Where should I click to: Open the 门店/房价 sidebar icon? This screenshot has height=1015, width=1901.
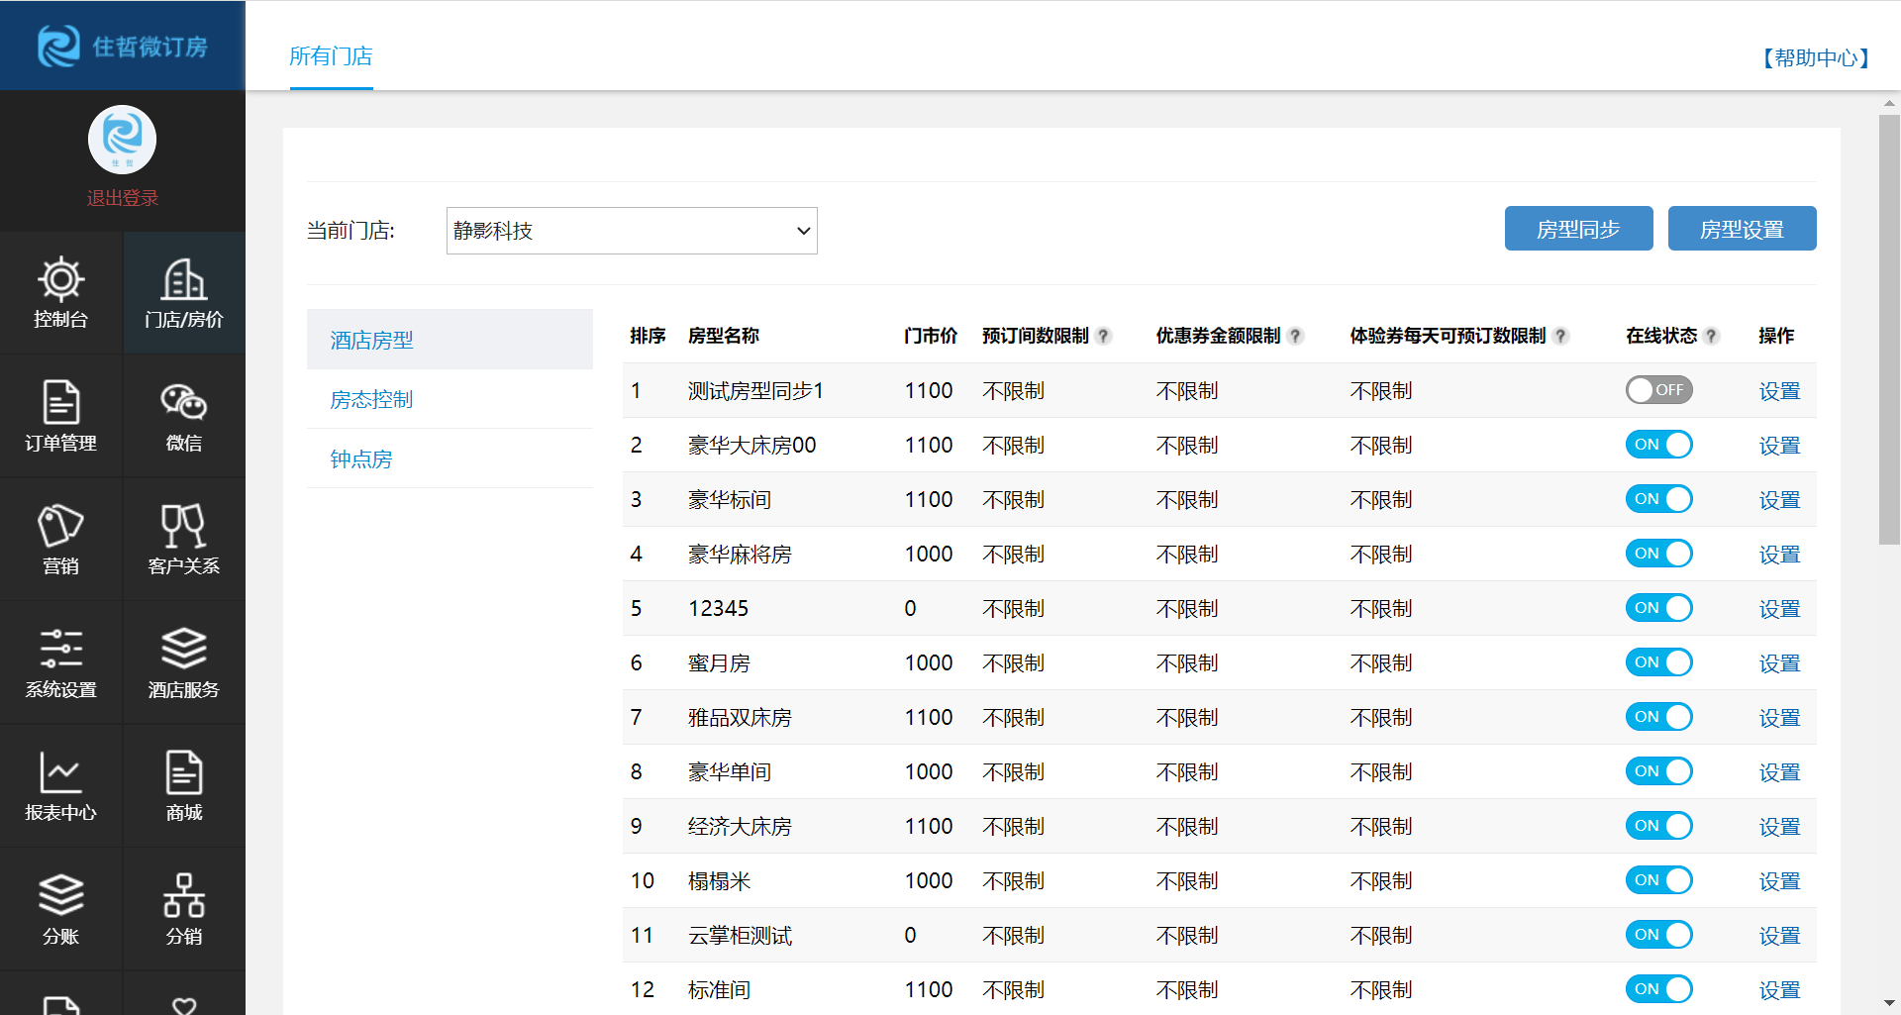(x=184, y=293)
